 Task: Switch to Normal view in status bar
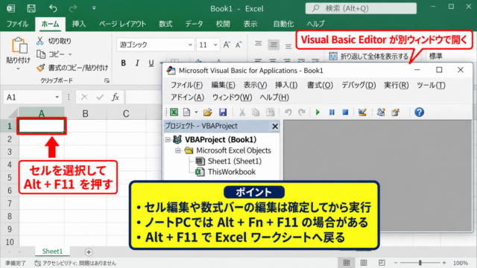pos(346,263)
